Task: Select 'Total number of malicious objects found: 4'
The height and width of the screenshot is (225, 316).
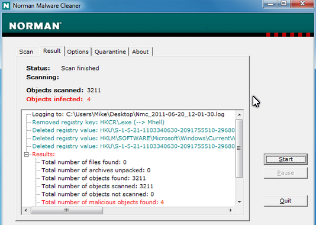Action: click(x=102, y=202)
